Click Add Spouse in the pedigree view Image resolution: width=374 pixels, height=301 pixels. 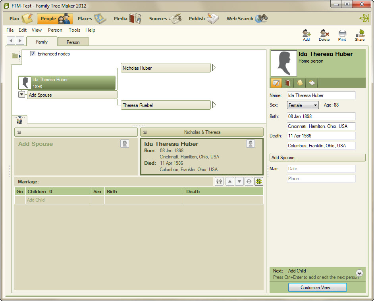pos(72,95)
